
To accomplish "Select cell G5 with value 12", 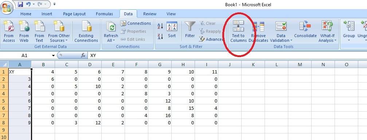I will pos(160,101).
